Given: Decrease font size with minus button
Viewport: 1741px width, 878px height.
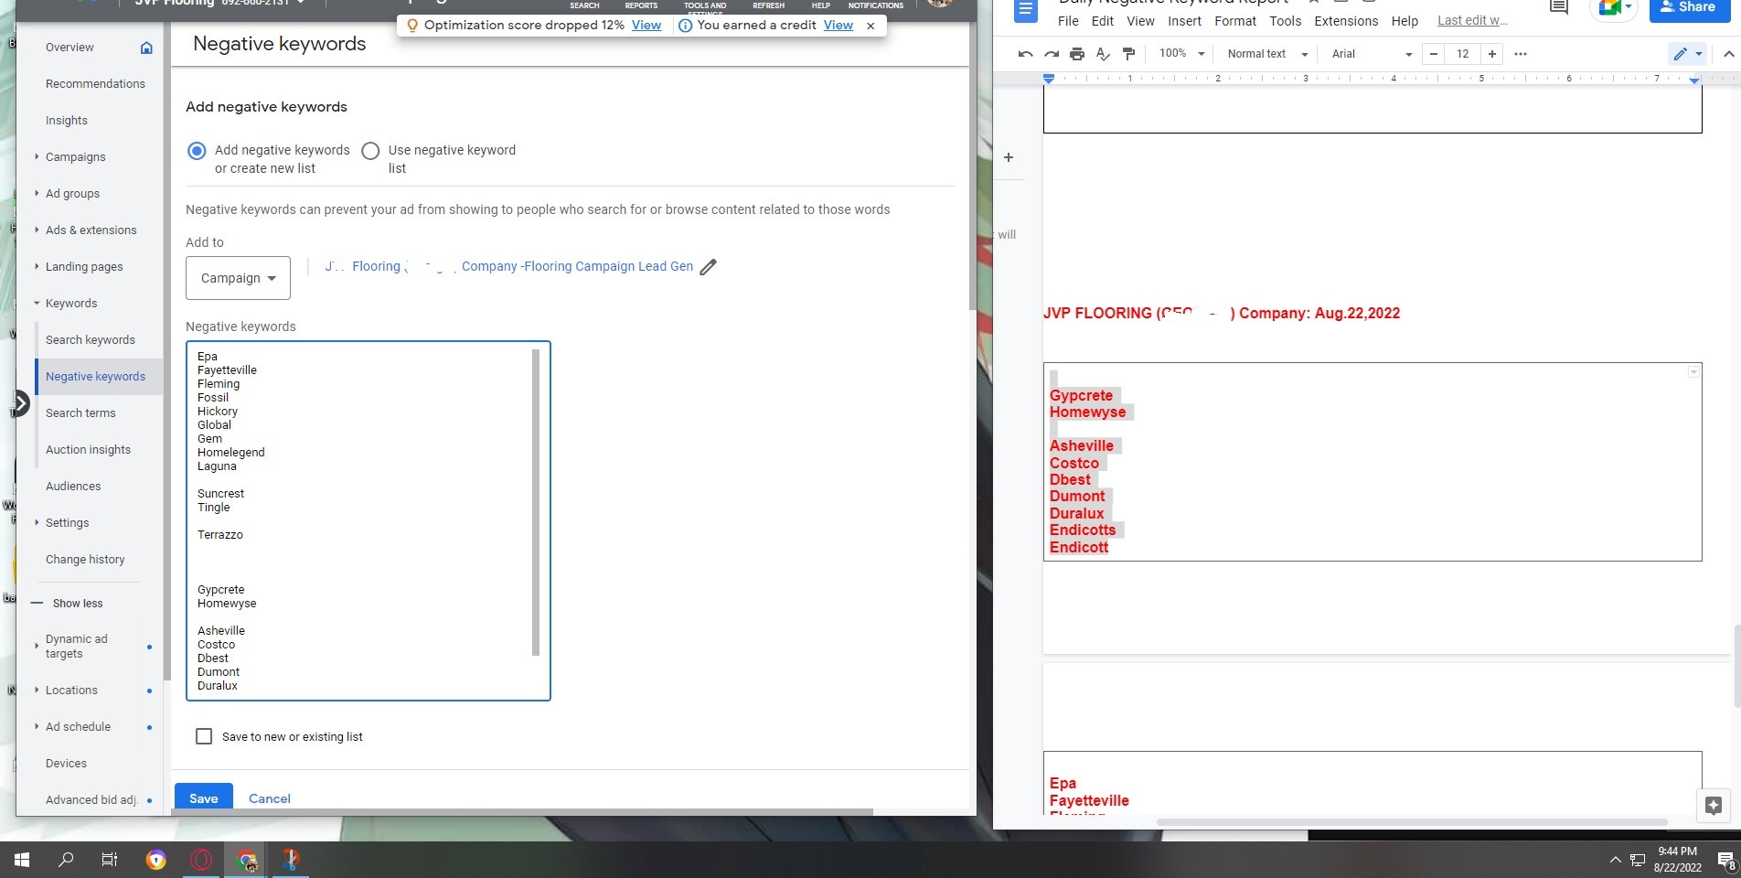Looking at the screenshot, I should point(1434,54).
